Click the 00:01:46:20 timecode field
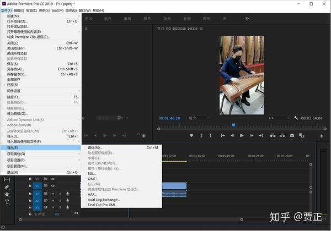The height and width of the screenshot is (231, 331). coord(169,118)
